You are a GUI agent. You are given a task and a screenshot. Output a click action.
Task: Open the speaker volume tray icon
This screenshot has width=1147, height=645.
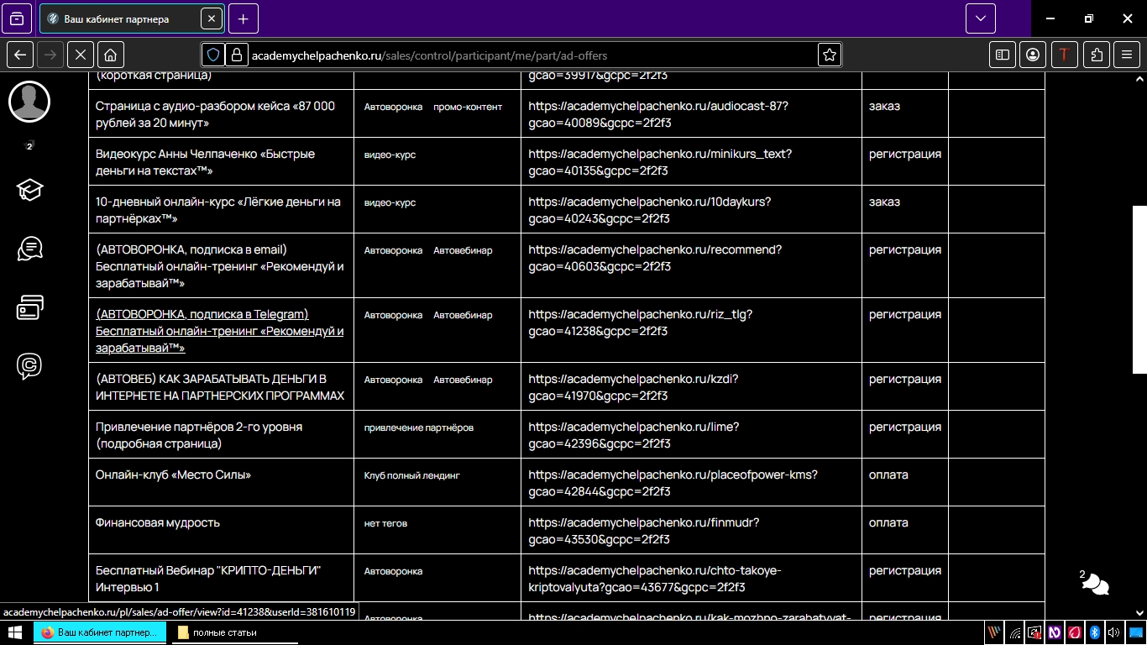pyautogui.click(x=1114, y=632)
